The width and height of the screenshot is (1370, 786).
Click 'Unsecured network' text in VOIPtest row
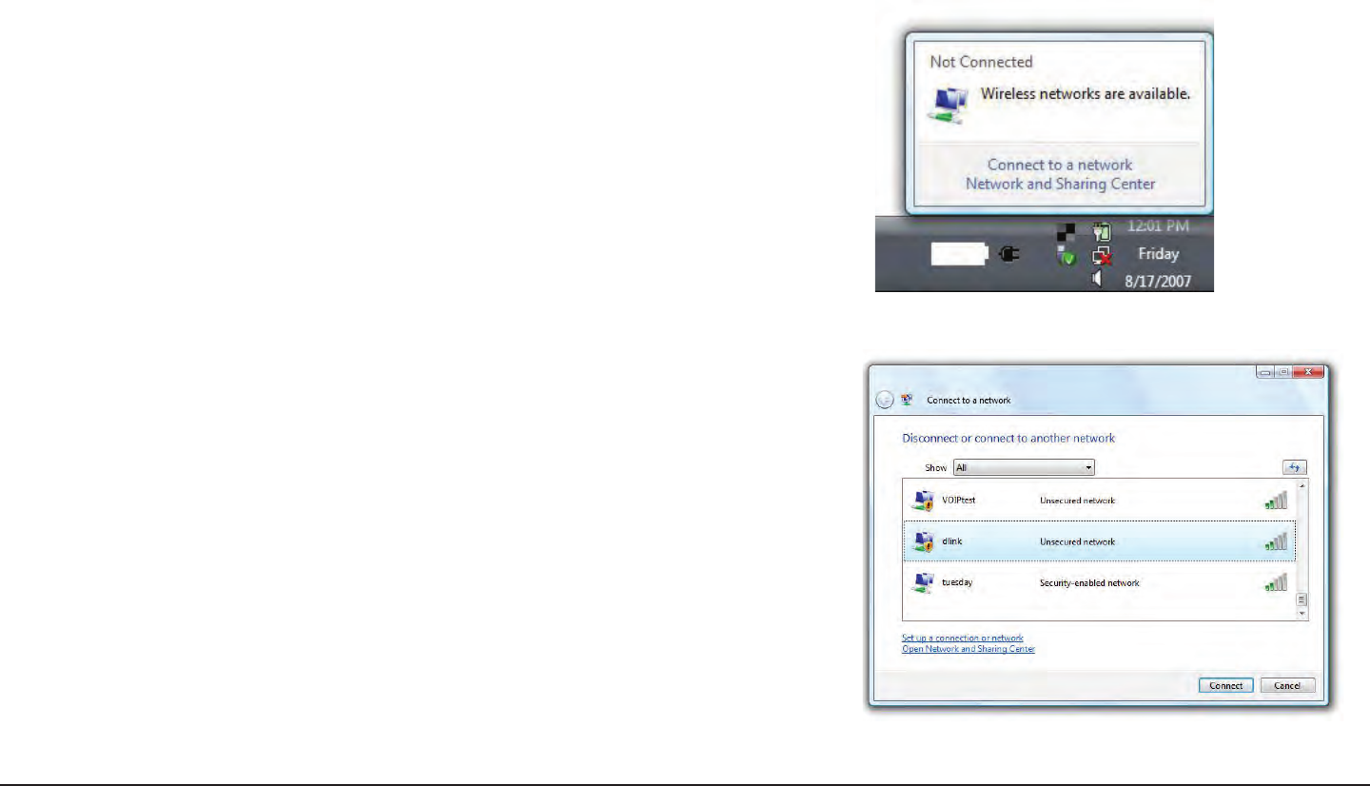pos(1077,501)
